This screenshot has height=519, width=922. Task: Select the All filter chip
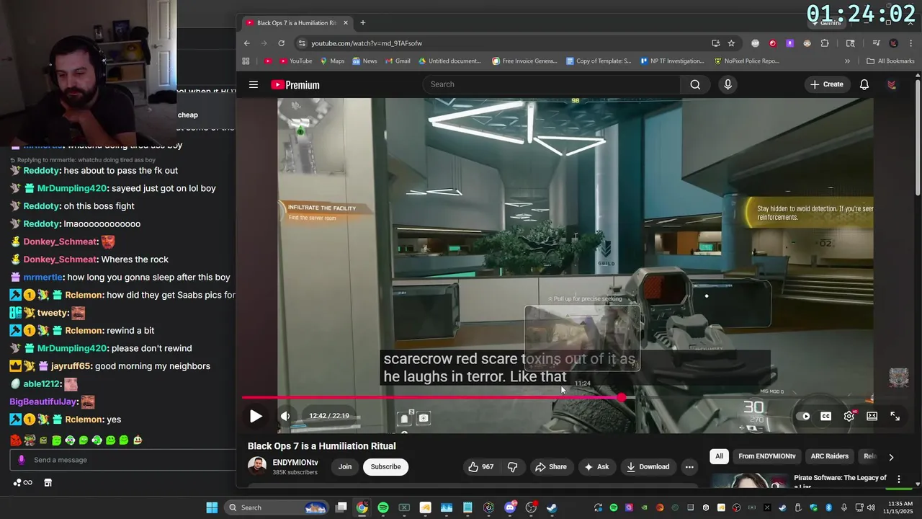click(x=719, y=456)
